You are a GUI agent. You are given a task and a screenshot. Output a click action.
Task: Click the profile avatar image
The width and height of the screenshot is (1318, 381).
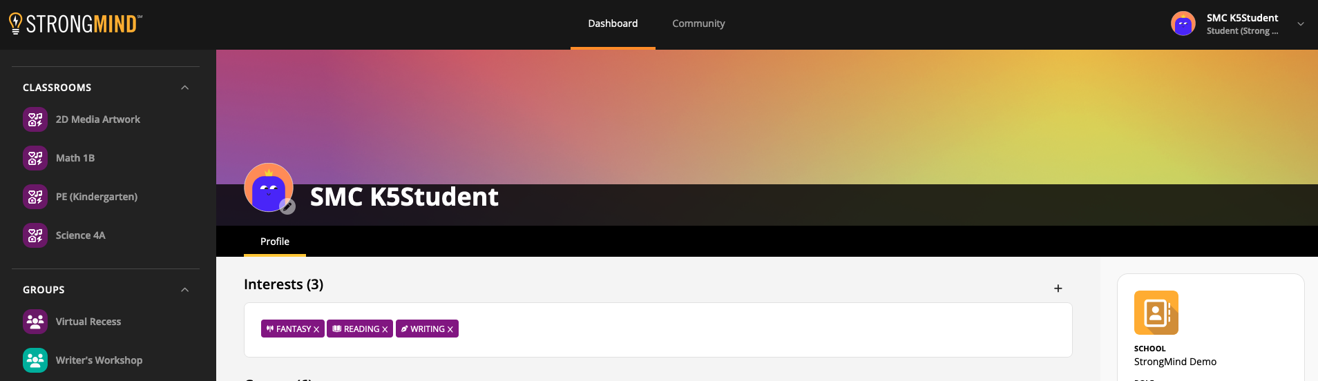click(269, 188)
